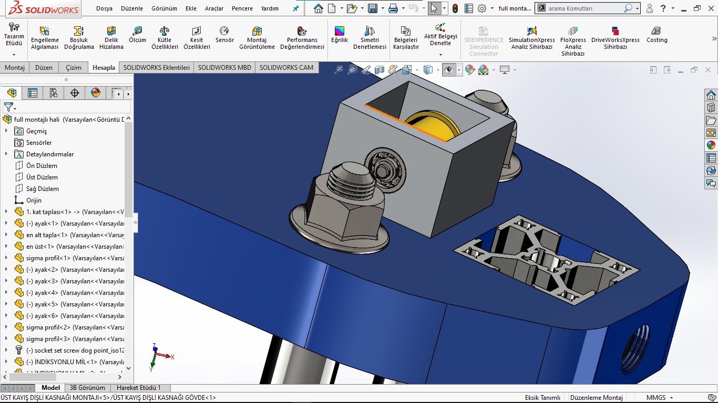The height and width of the screenshot is (403, 718).
Task: Open Tasarım Etüdü tool
Action: pyautogui.click(x=14, y=35)
